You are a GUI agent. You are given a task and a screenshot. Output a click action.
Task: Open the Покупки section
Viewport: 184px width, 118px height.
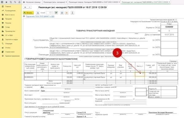click(x=8, y=23)
